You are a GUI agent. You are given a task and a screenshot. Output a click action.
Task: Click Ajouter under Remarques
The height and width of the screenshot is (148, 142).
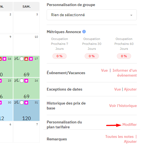pos(130,142)
